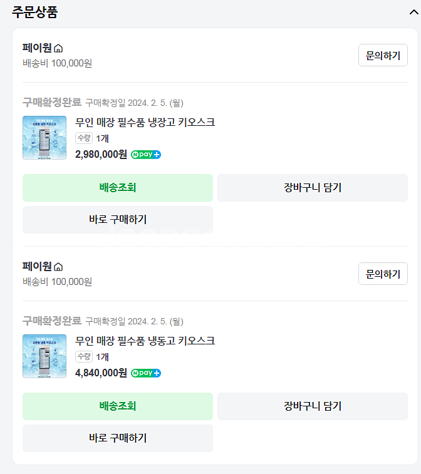Click home icon beside 페이원 above 냉장고 order

(58, 48)
